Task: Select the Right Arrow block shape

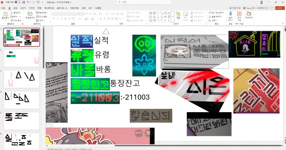Action: tap(165, 17)
